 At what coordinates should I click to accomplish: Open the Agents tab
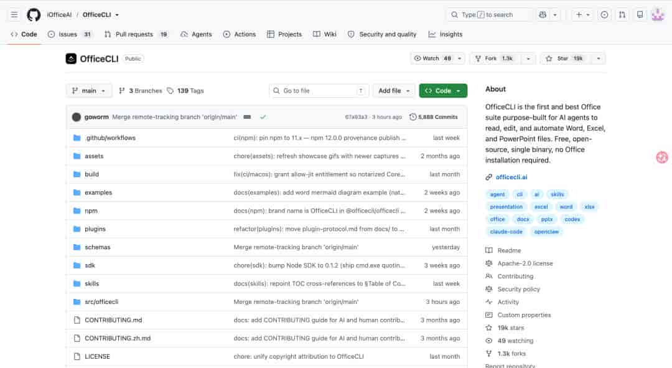(x=196, y=34)
